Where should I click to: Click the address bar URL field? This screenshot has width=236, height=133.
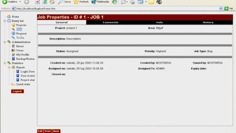point(115,8)
